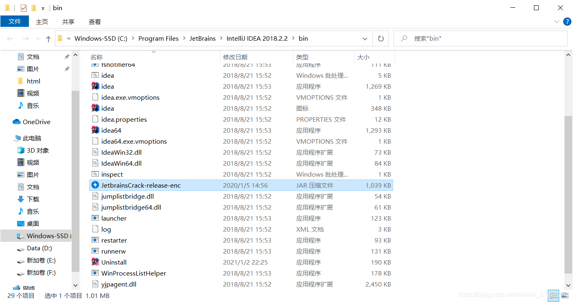Click the restarter application icon
The image size is (573, 302).
point(95,240)
